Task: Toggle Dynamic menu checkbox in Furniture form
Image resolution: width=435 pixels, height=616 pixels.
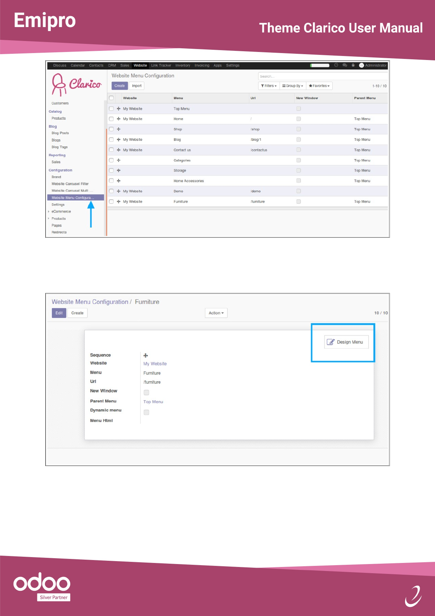Action: click(146, 412)
